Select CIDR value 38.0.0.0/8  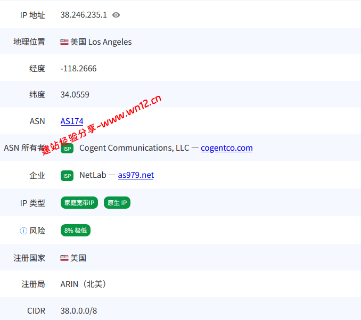pos(78,311)
